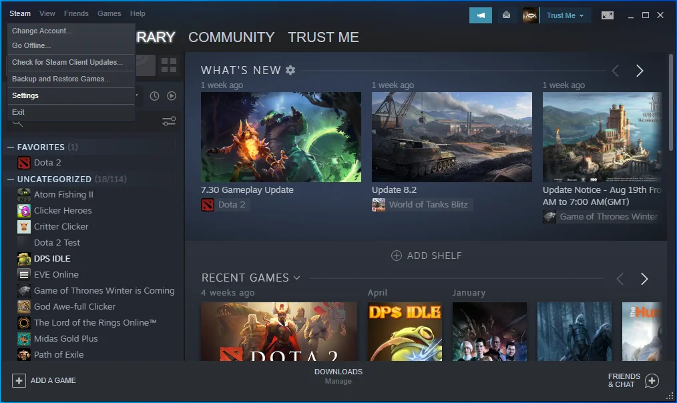This screenshot has height=403, width=677.
Task: Click ADD SHELF button
Action: tap(426, 256)
